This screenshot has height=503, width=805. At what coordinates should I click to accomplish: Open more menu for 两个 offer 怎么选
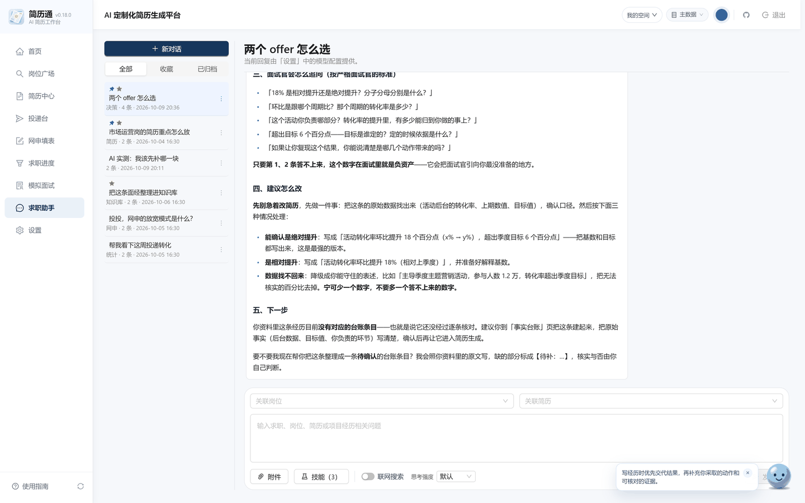click(221, 99)
